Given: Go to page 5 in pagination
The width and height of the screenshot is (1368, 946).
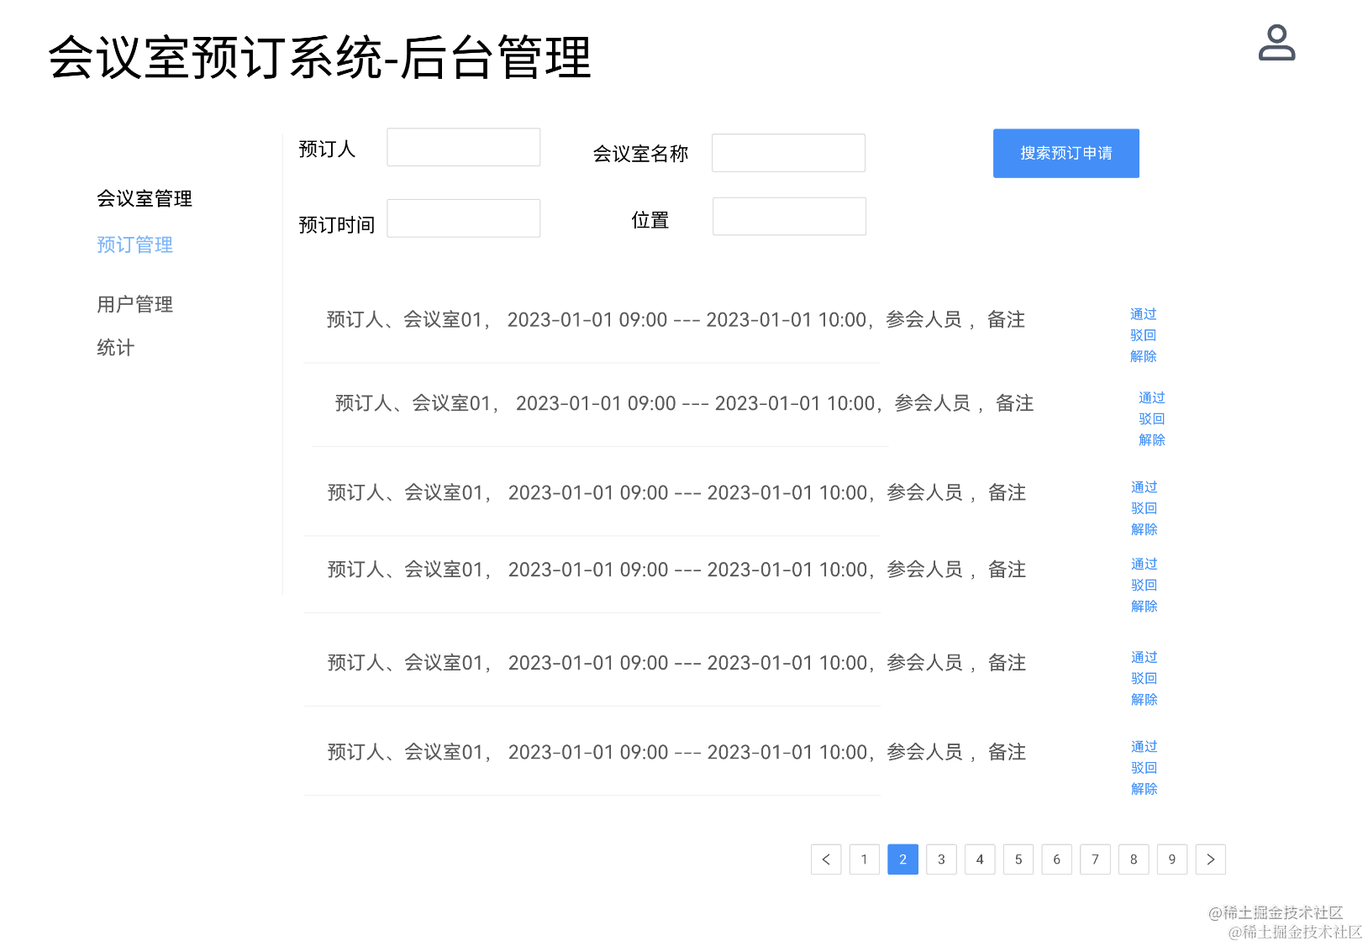Looking at the screenshot, I should [1018, 859].
